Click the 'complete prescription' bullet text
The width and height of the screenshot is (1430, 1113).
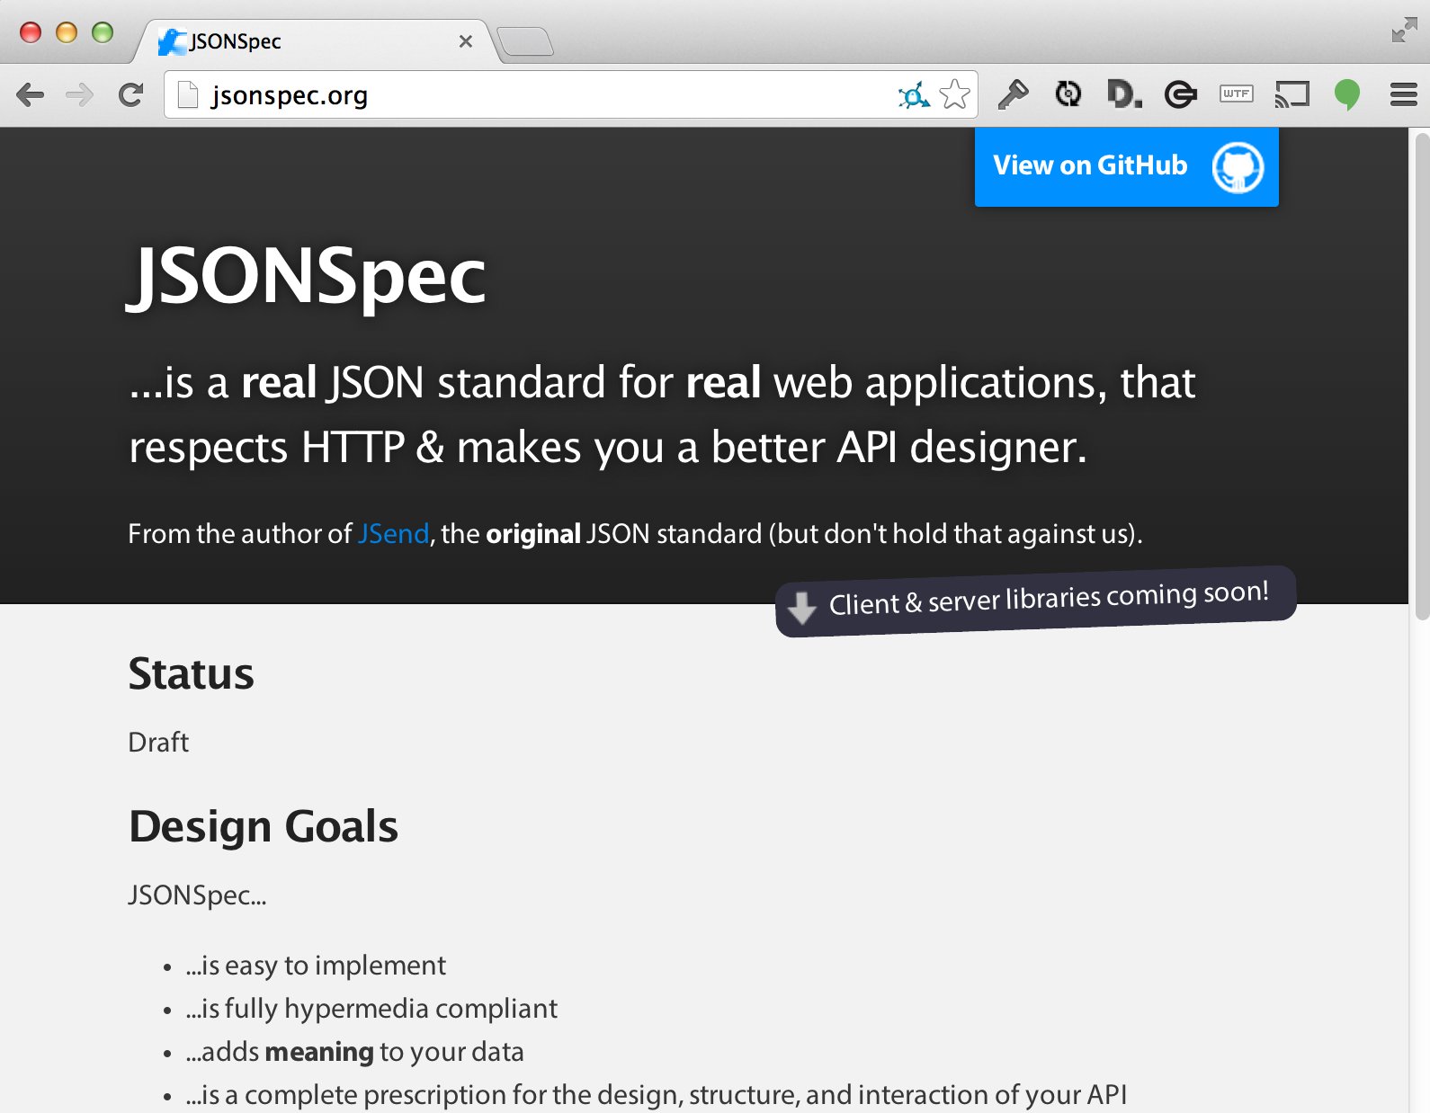point(656,1095)
